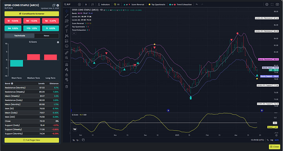The width and height of the screenshot is (283, 151).
Task: Hide all drawings with eye icon
Action: point(66,80)
